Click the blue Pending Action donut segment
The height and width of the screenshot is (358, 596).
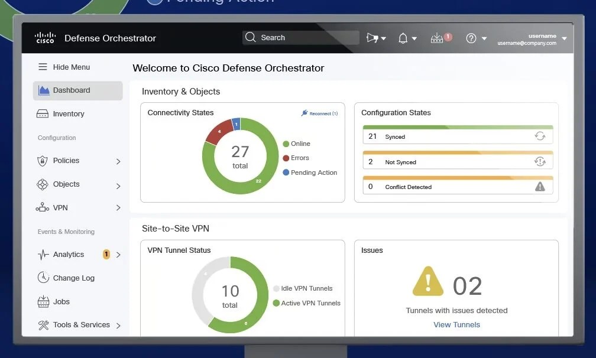[236, 123]
